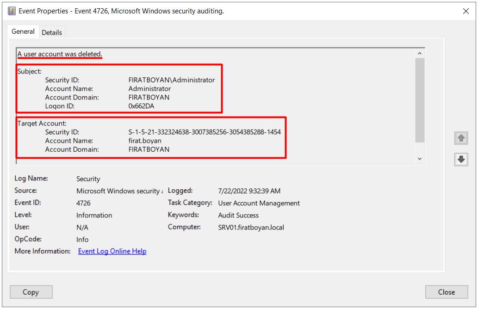This screenshot has width=478, height=309.
Task: Click the description box scrollbar thumb
Action: 420,100
